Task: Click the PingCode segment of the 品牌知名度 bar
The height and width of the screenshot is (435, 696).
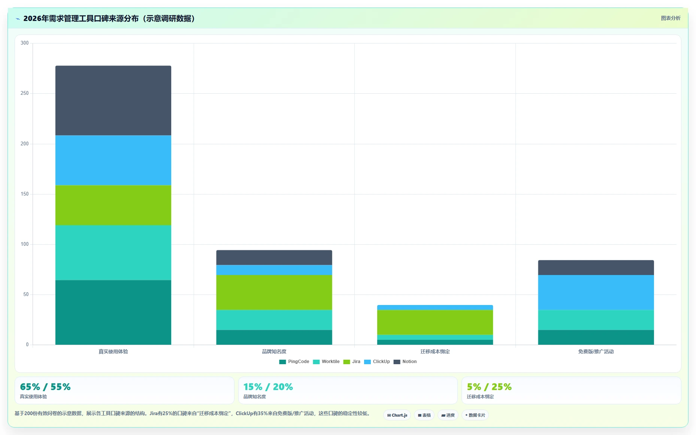Action: 274,337
